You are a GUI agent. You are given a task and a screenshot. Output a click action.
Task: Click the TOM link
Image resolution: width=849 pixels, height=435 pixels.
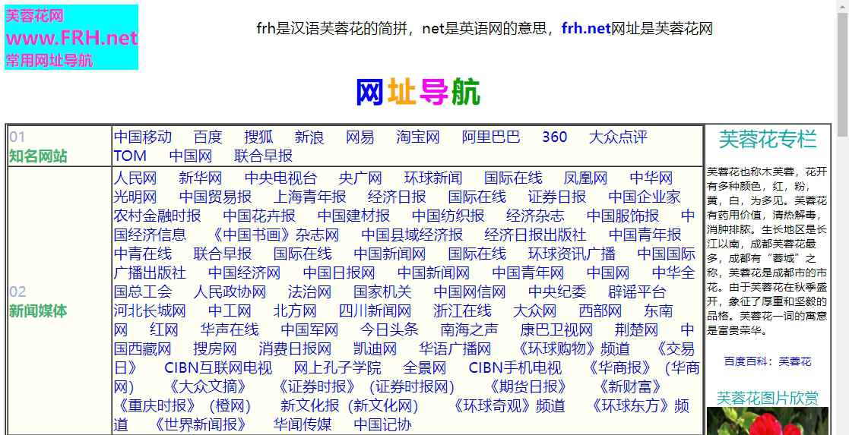coord(130,156)
